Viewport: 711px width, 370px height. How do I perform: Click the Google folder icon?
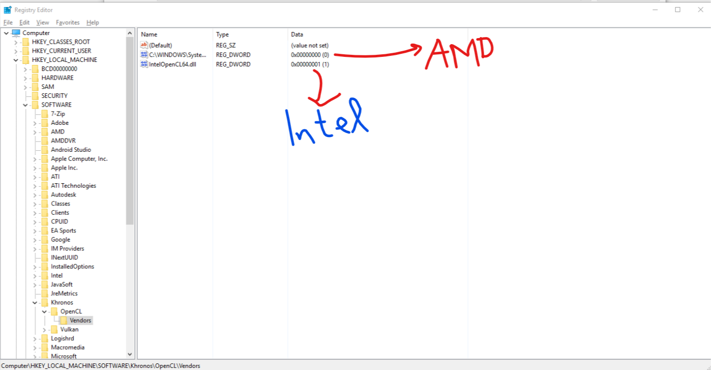[x=45, y=240]
